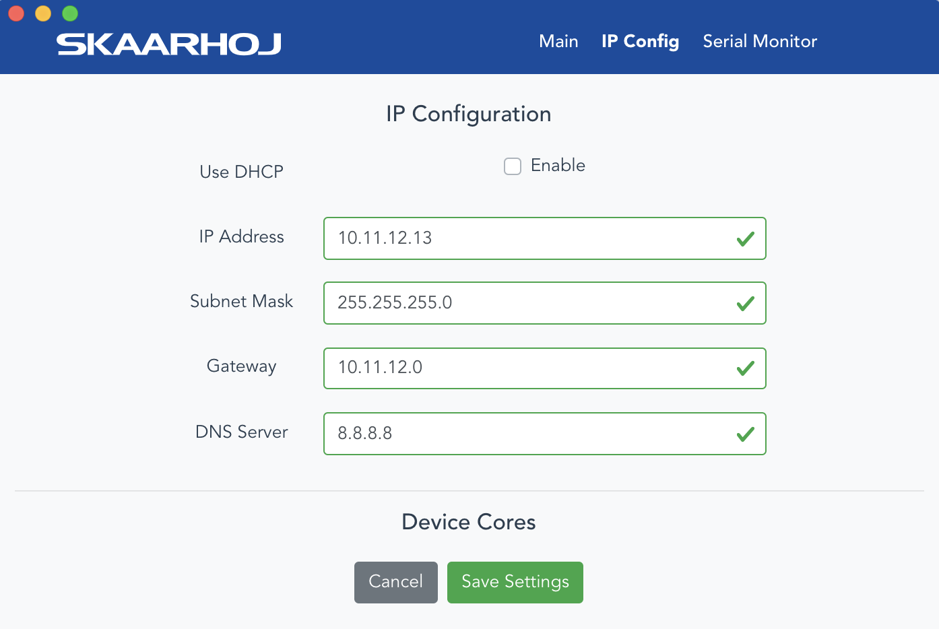939x629 pixels.
Task: Click the validation checkmark in DNS Server field
Action: click(745, 434)
